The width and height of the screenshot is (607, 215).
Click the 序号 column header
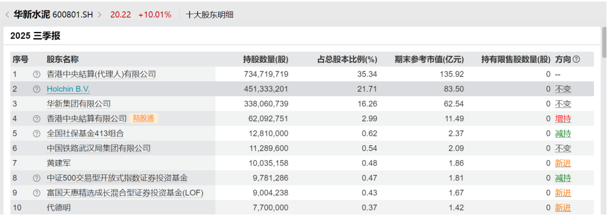pyautogui.click(x=20, y=59)
